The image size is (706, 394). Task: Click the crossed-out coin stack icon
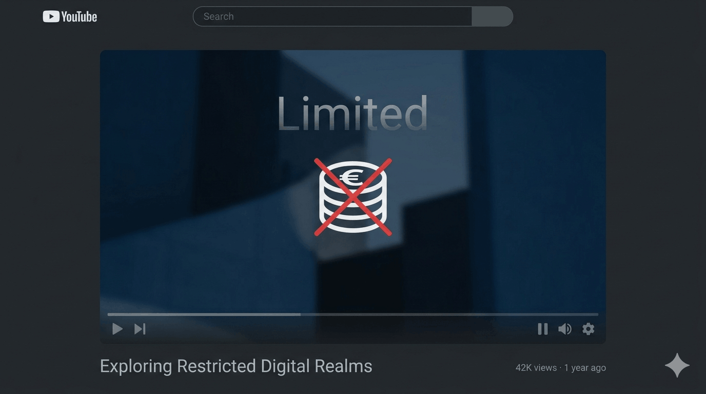tap(353, 197)
